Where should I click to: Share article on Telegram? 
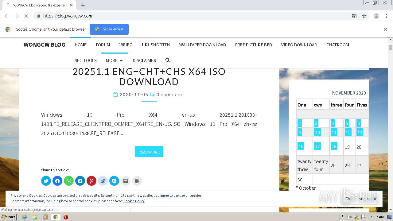tap(80, 181)
